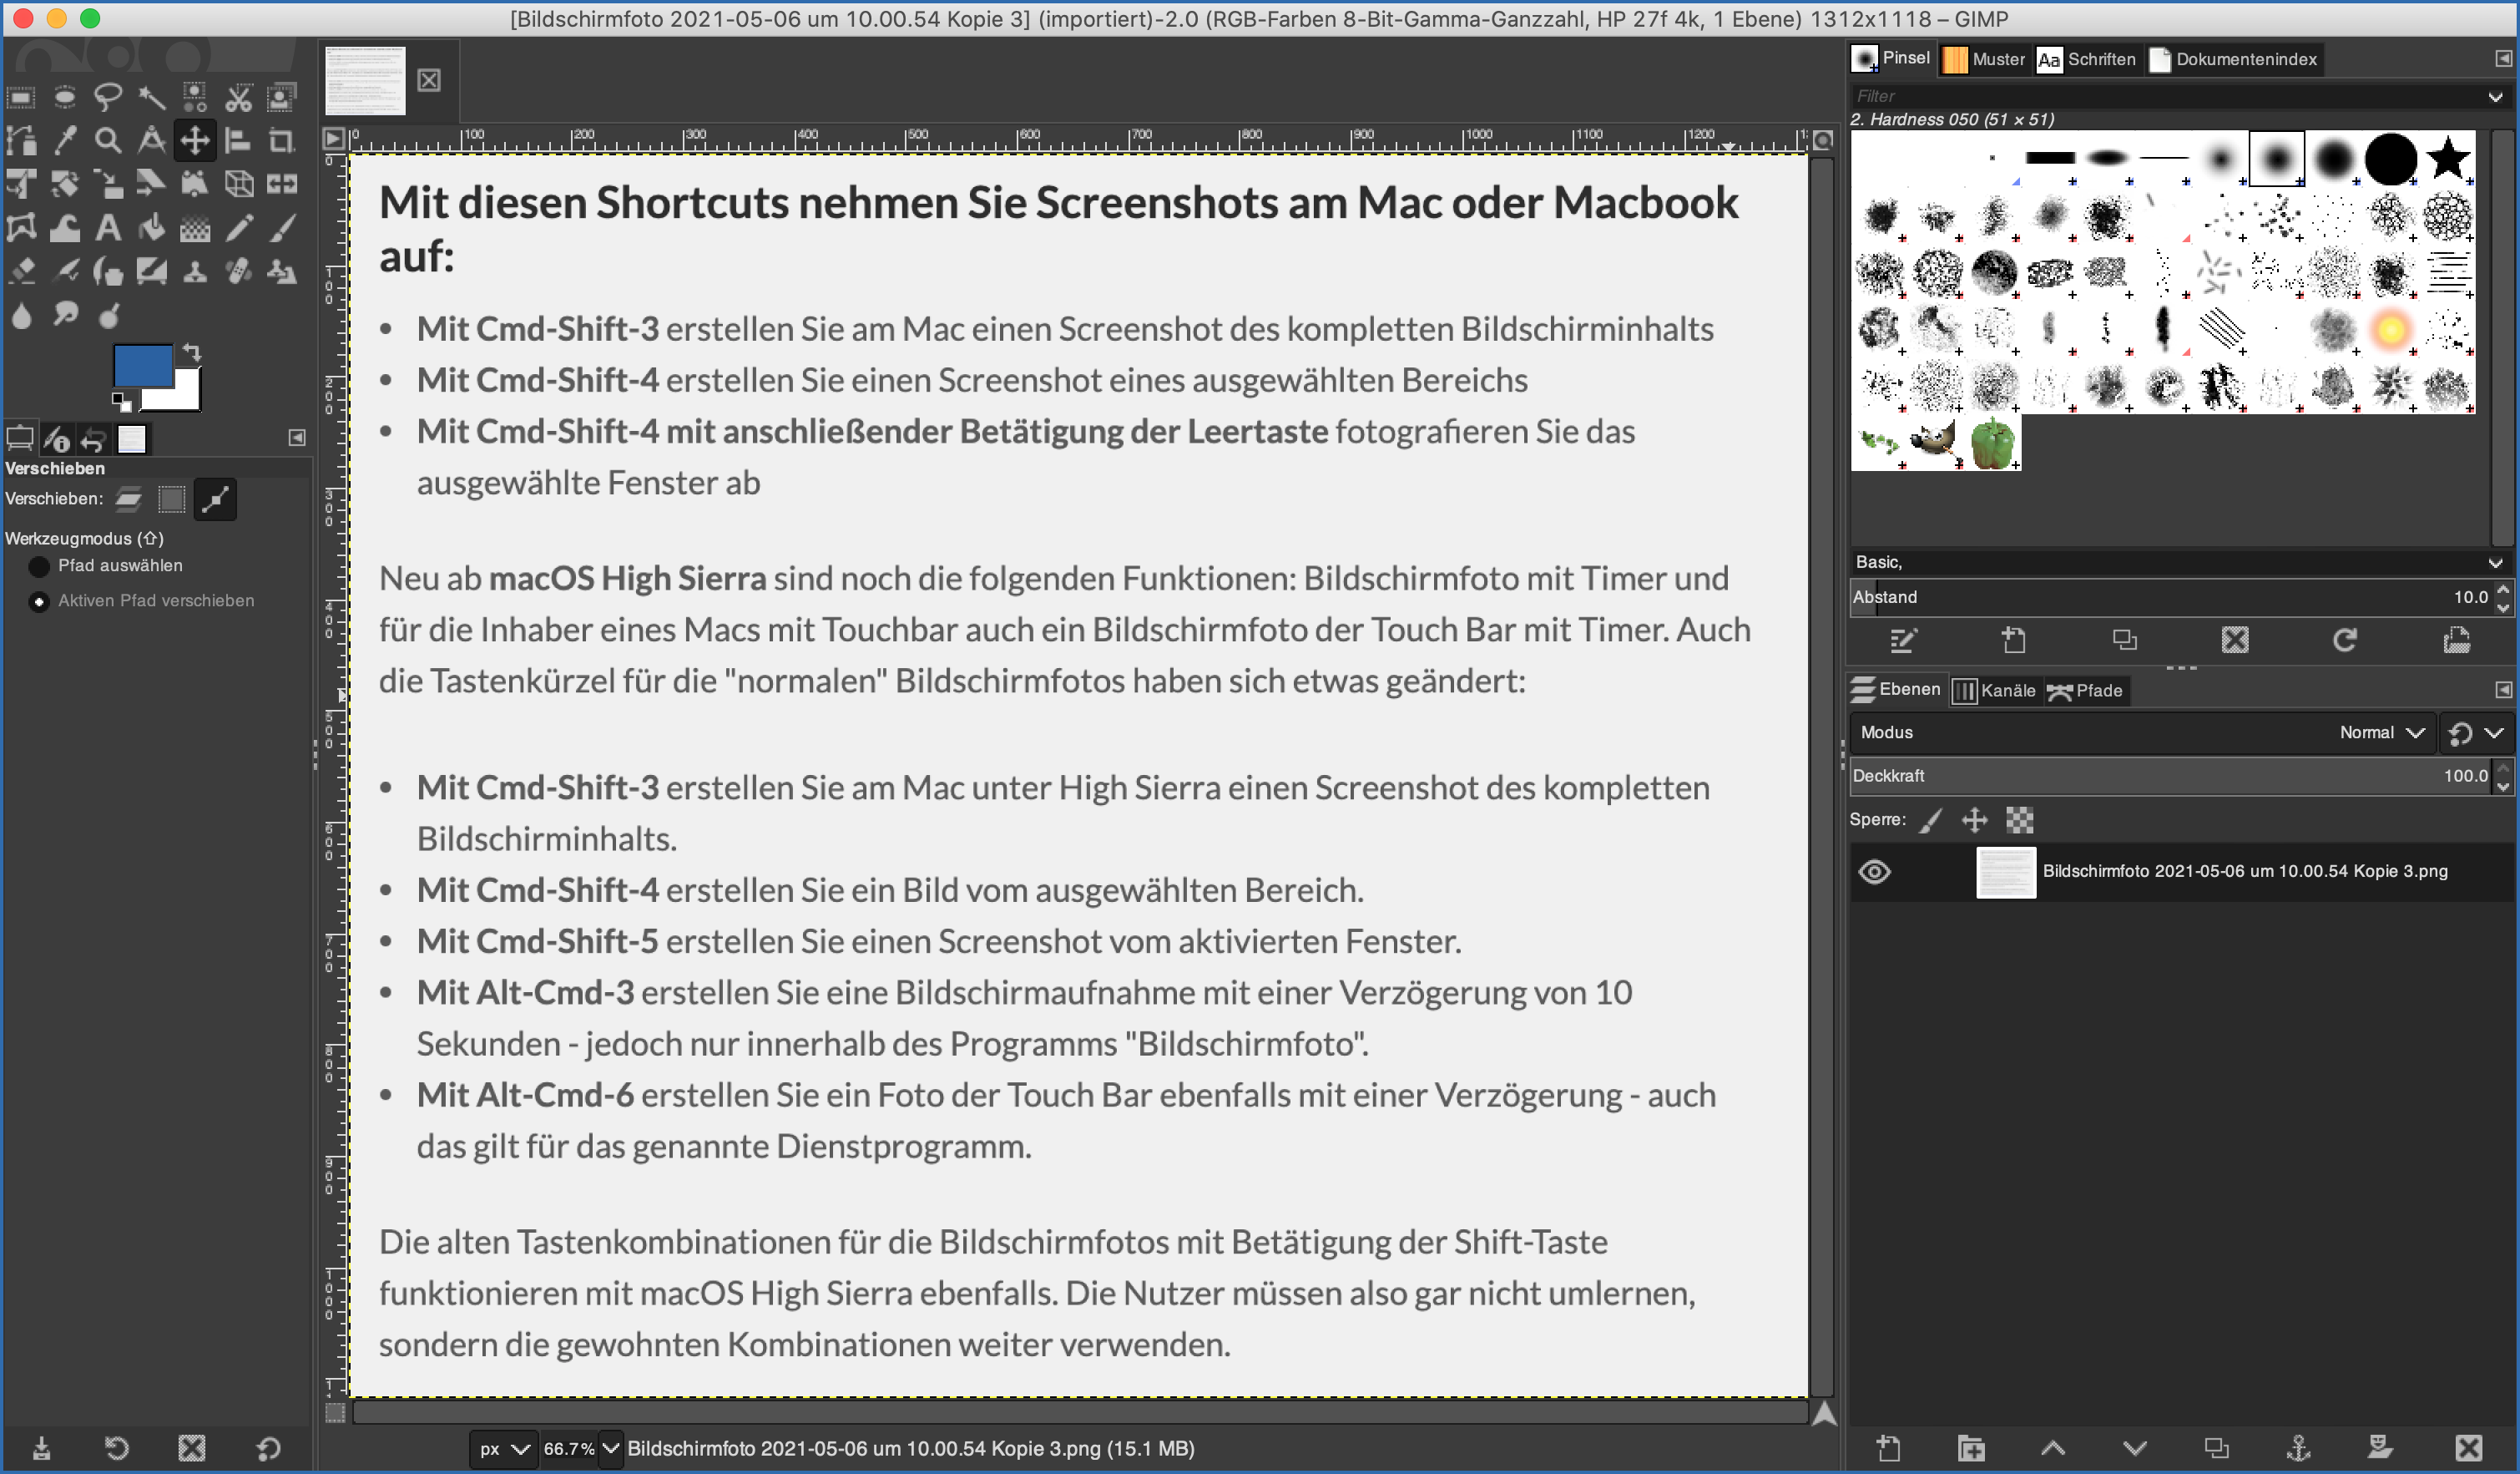Open the Schriften tab
Screen dimensions: 2520x1474
[2087, 59]
